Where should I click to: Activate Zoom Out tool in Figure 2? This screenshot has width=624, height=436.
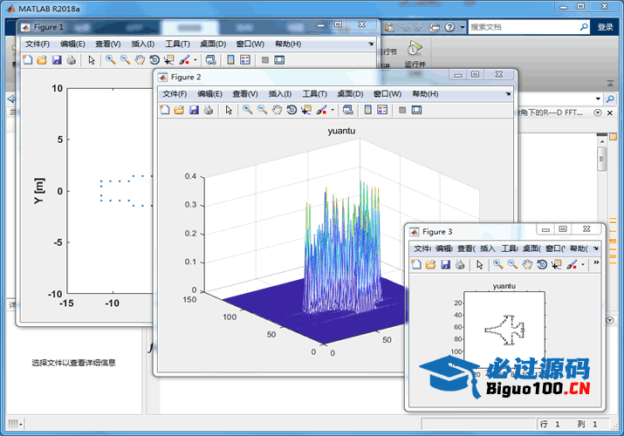pos(263,110)
